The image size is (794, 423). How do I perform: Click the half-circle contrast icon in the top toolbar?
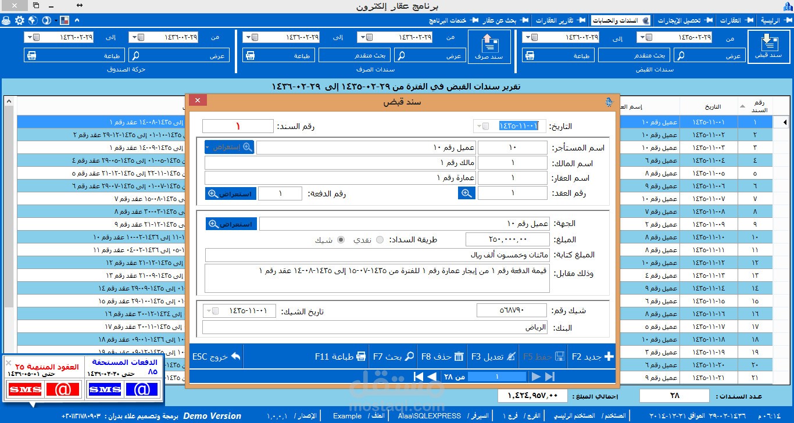pos(47,20)
